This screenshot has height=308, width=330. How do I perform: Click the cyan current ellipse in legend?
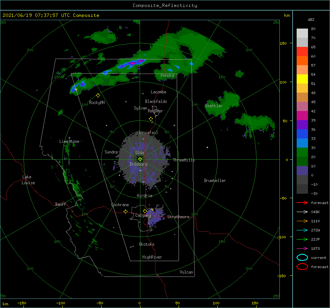(302, 257)
